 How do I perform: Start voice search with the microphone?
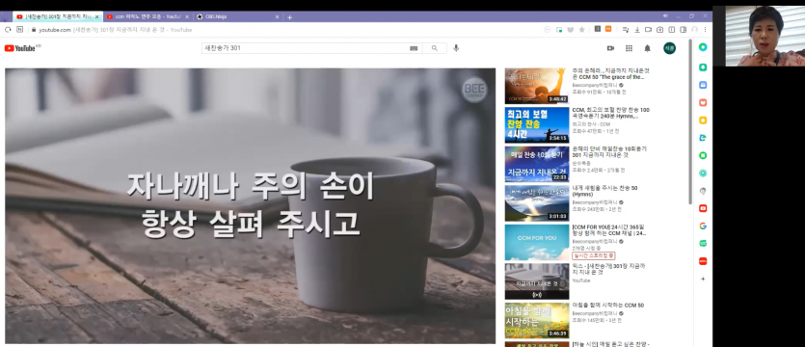click(x=456, y=48)
